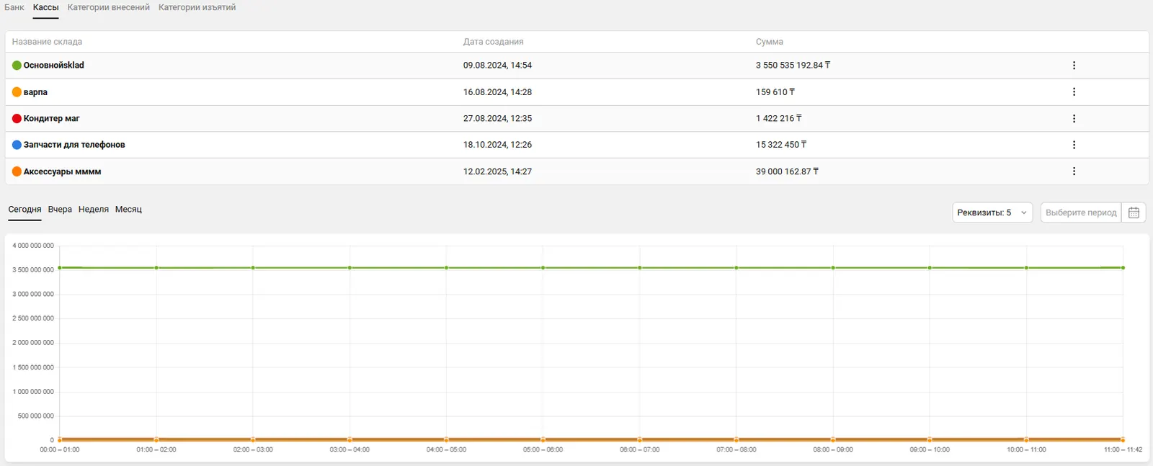The height and width of the screenshot is (466, 1153).
Task: Open the three-dot menu for Кондитер маг row
Action: [x=1074, y=119]
